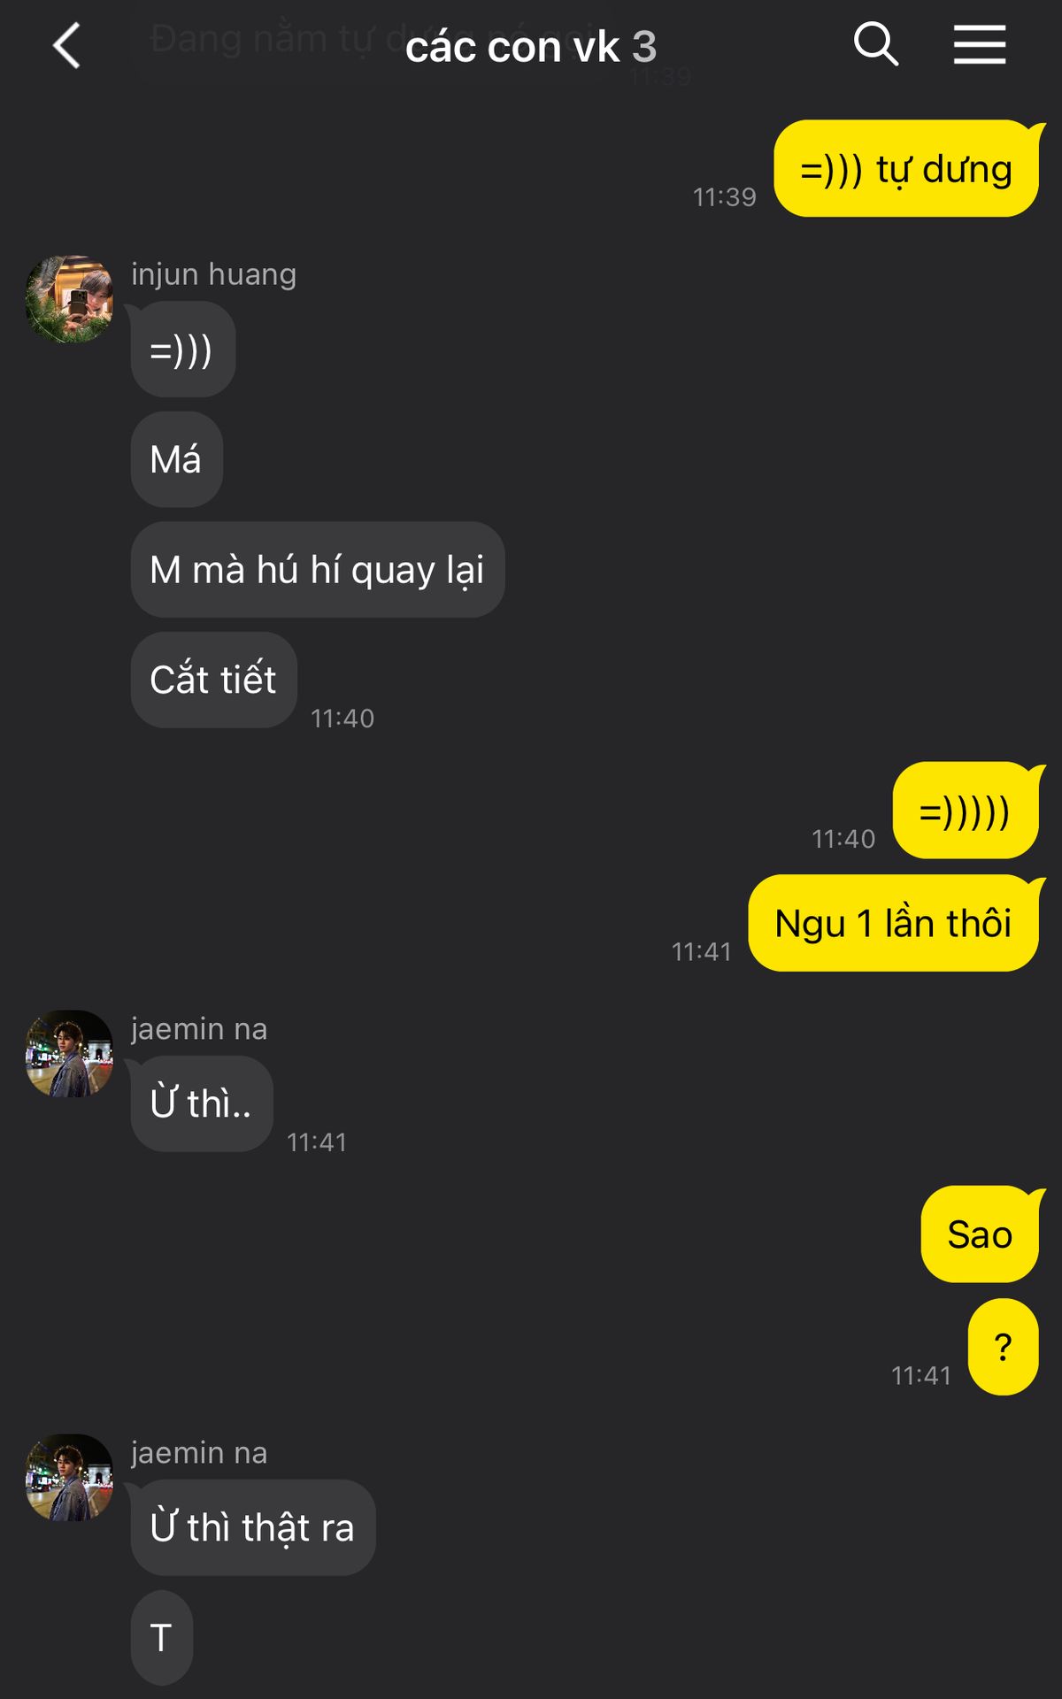The height and width of the screenshot is (1699, 1062).
Task: Select the 'Cắt tiết' message bubble
Action: pos(213,680)
